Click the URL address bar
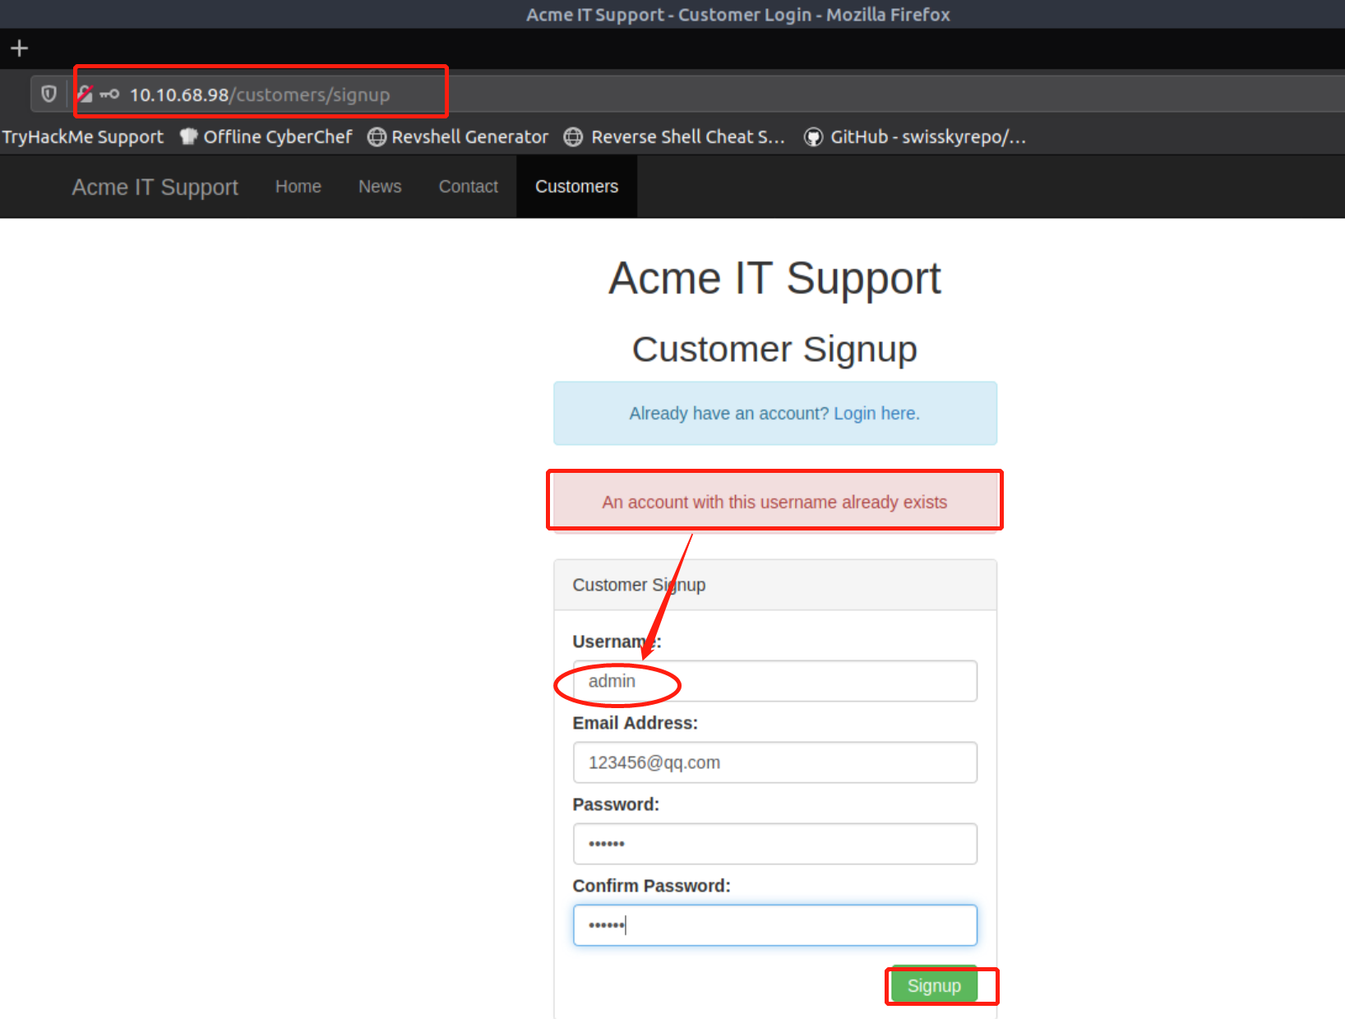 coord(658,95)
